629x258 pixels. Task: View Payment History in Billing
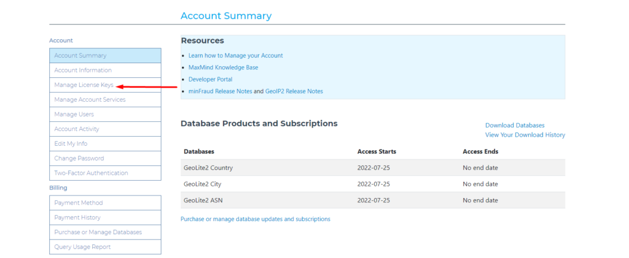105,218
